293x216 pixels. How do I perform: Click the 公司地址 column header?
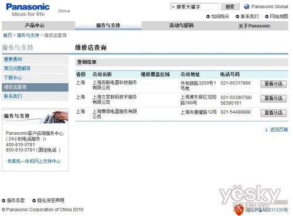coord(190,74)
